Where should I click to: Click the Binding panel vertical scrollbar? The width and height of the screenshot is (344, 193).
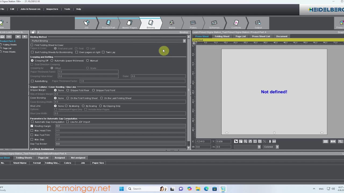(189, 90)
